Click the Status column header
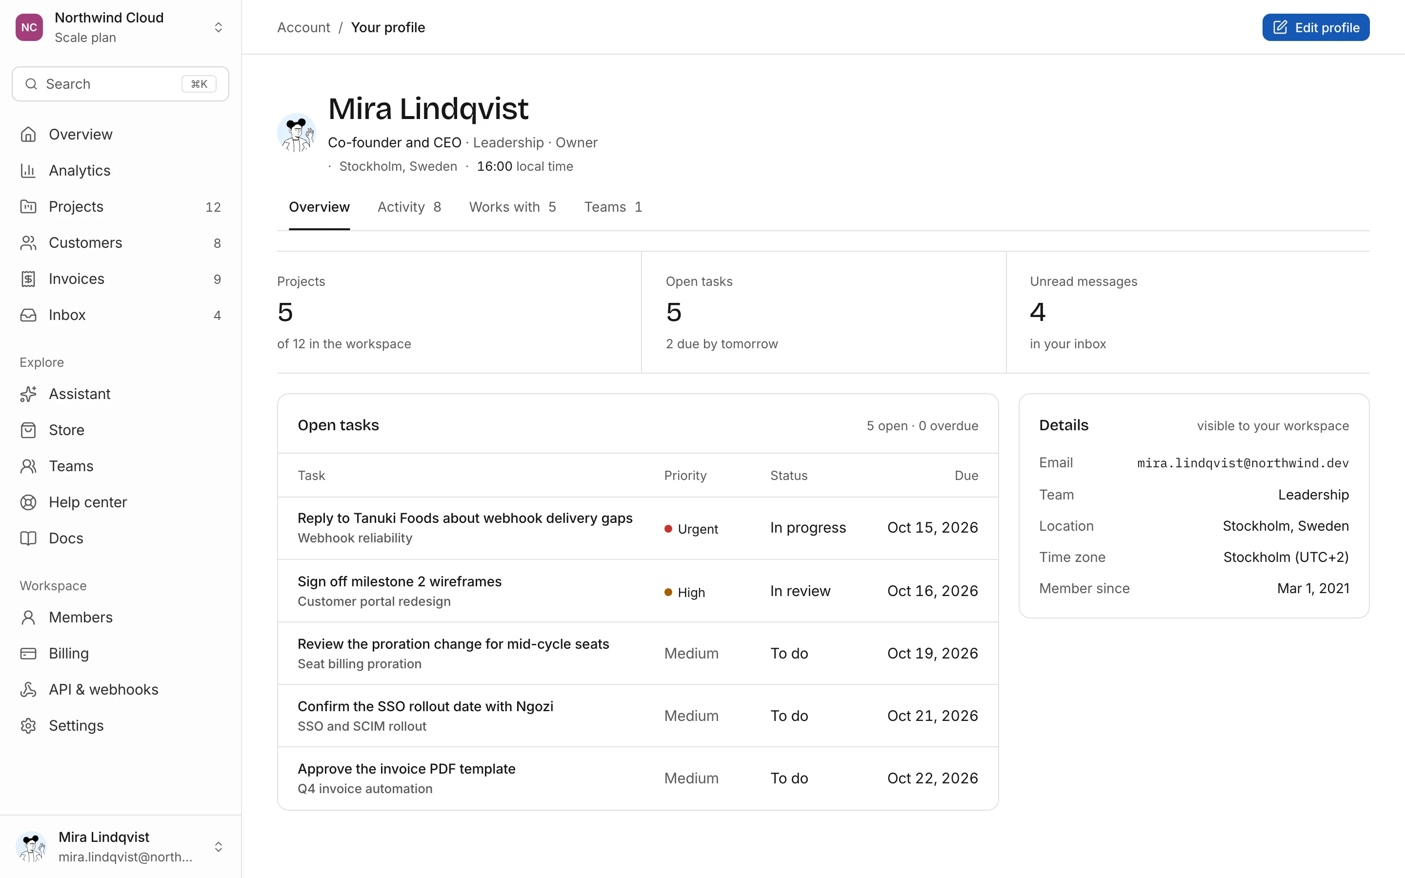This screenshot has width=1405, height=878. (x=788, y=476)
